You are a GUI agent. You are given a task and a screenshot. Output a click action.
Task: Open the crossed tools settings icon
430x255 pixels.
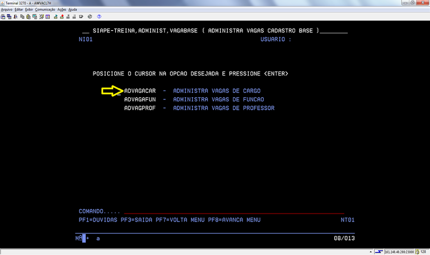tap(41, 17)
